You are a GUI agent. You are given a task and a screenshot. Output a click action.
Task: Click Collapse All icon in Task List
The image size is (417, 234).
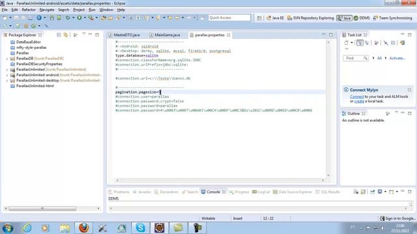click(393, 43)
